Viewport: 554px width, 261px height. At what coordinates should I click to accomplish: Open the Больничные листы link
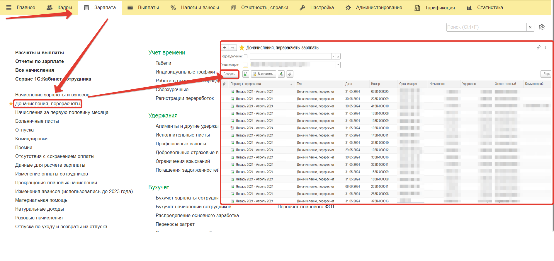click(x=37, y=121)
